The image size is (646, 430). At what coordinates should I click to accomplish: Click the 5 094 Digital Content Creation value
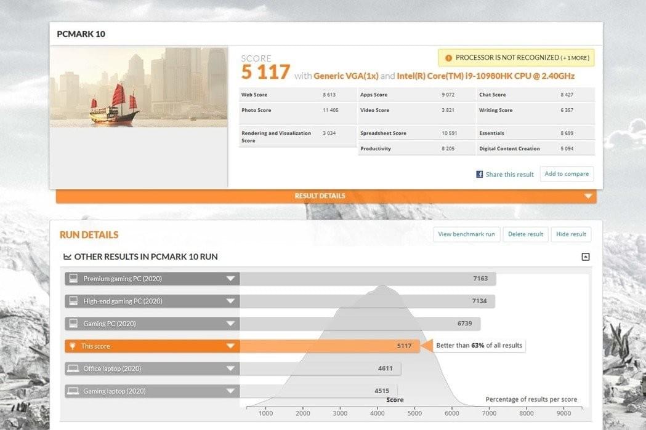567,148
